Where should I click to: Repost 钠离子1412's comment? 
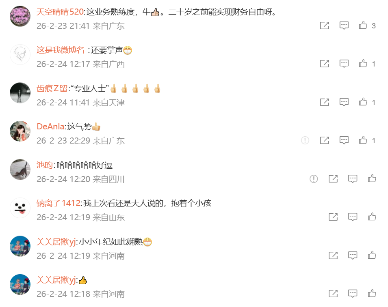tap(333, 217)
